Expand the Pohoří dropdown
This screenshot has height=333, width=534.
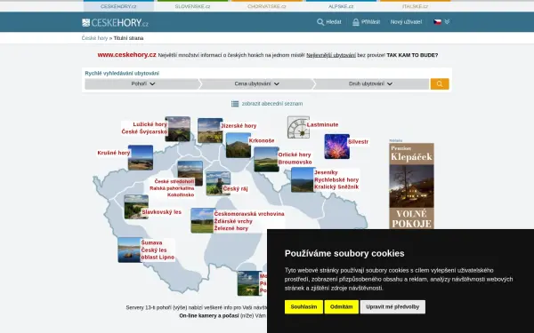[x=143, y=84]
